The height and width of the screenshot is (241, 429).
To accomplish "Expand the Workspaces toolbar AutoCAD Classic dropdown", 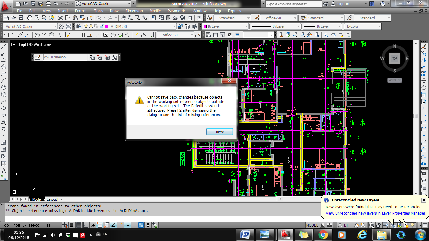I will [x=55, y=26].
